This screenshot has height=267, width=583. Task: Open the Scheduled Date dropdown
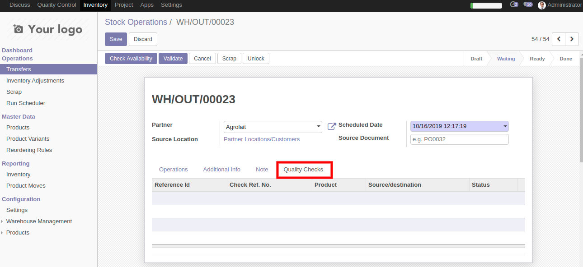(505, 127)
